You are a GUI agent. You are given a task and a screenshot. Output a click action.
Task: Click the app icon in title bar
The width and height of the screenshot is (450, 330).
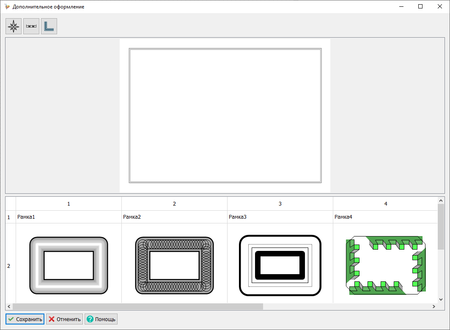tap(7, 7)
